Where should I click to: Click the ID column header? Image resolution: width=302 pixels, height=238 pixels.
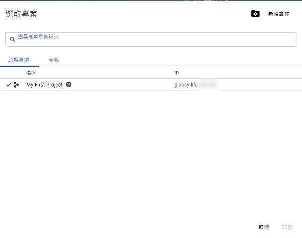[177, 73]
